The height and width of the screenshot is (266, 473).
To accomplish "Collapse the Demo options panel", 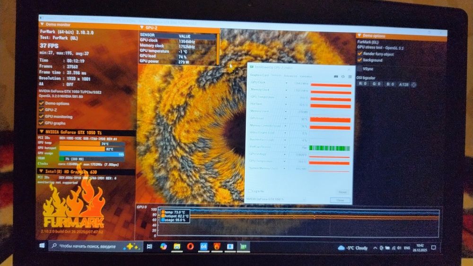I will 359,35.
